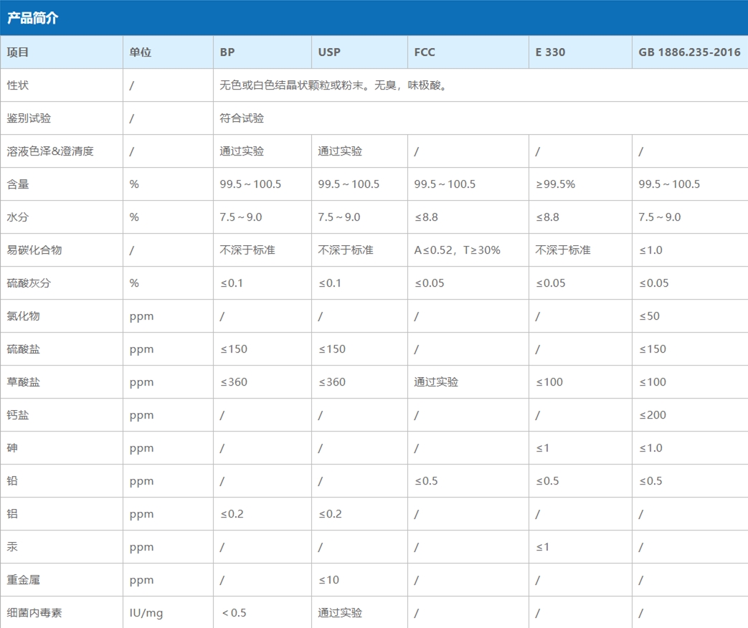Viewport: 748px width, 628px height.
Task: Click the E 330 column header
Action: [x=550, y=52]
